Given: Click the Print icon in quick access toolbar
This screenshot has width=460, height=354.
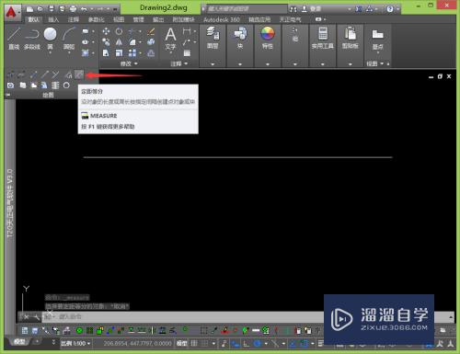Looking at the screenshot, I should [x=73, y=9].
